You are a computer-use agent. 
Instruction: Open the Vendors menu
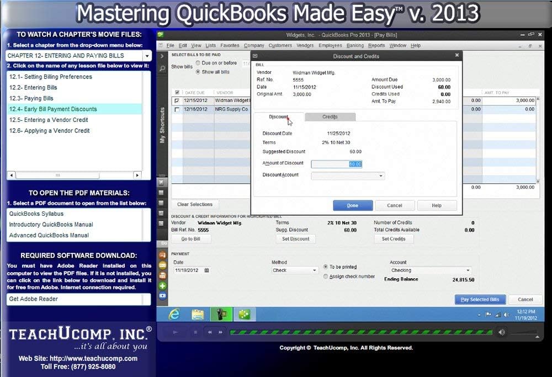(x=305, y=45)
